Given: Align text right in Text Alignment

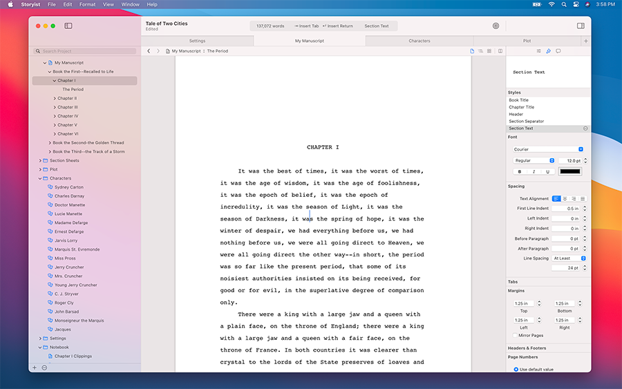Looking at the screenshot, I should click(x=574, y=199).
